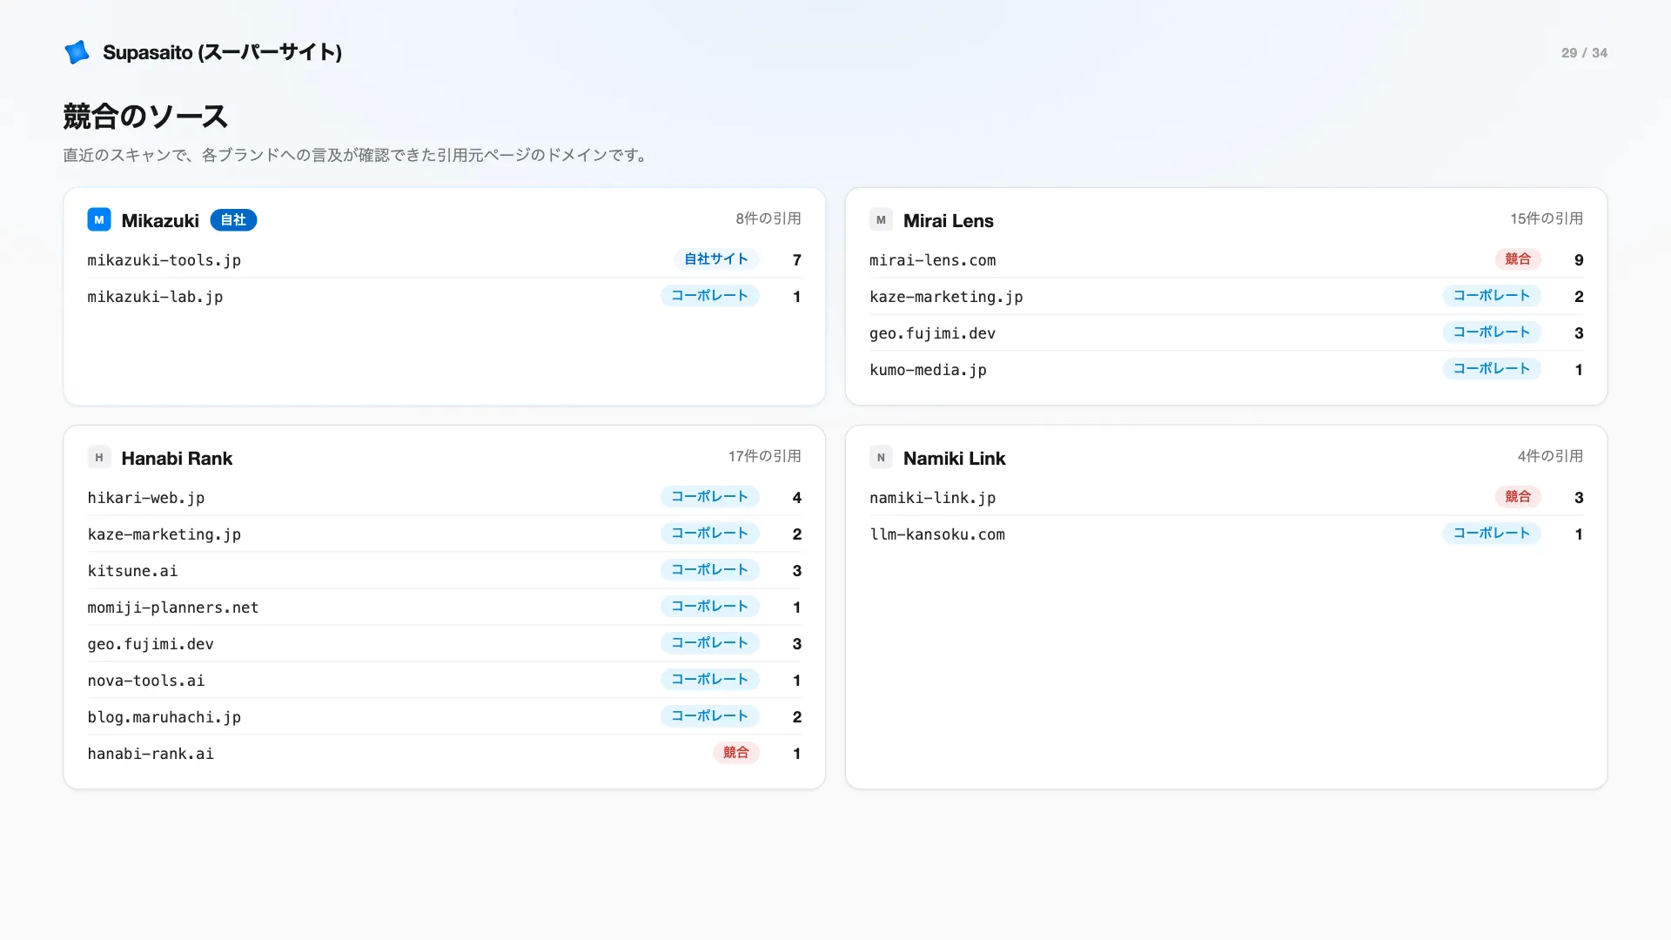Click the 競合のソース page heading
The width and height of the screenshot is (1671, 940).
(x=145, y=117)
